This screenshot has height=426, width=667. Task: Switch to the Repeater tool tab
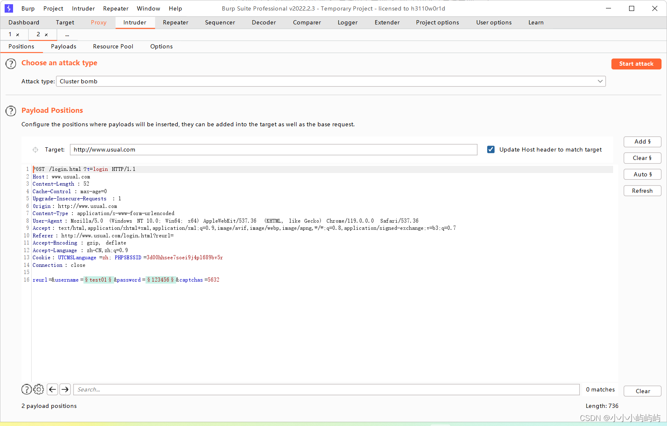pyautogui.click(x=176, y=22)
